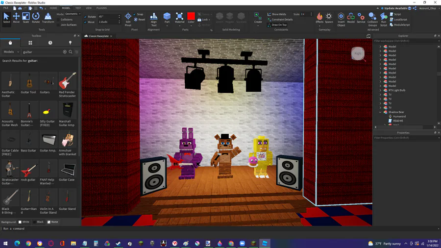Image resolution: width=441 pixels, height=248 pixels.
Task: Select the Move tool
Action: point(16,18)
